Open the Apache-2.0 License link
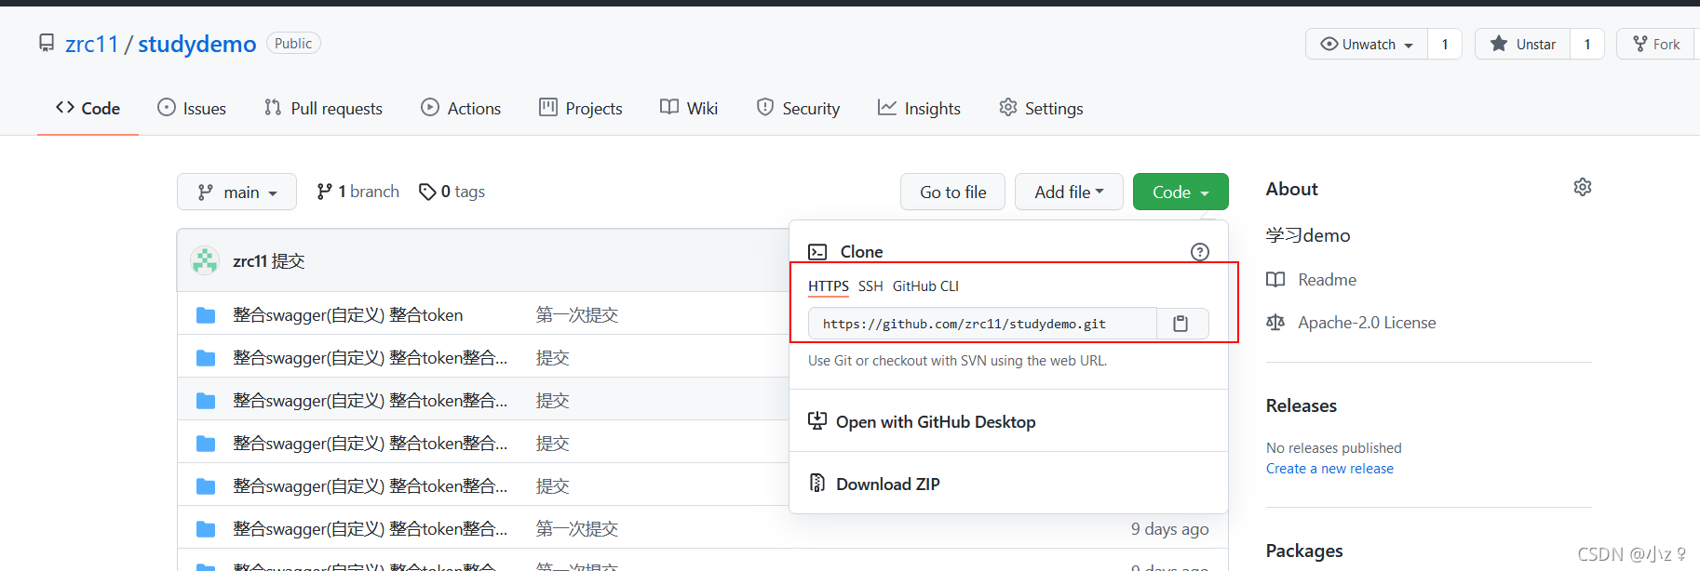 coord(1367,323)
